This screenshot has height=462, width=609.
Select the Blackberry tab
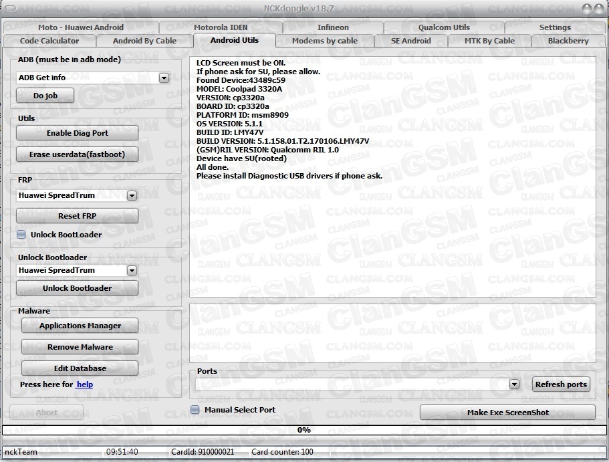pos(568,41)
